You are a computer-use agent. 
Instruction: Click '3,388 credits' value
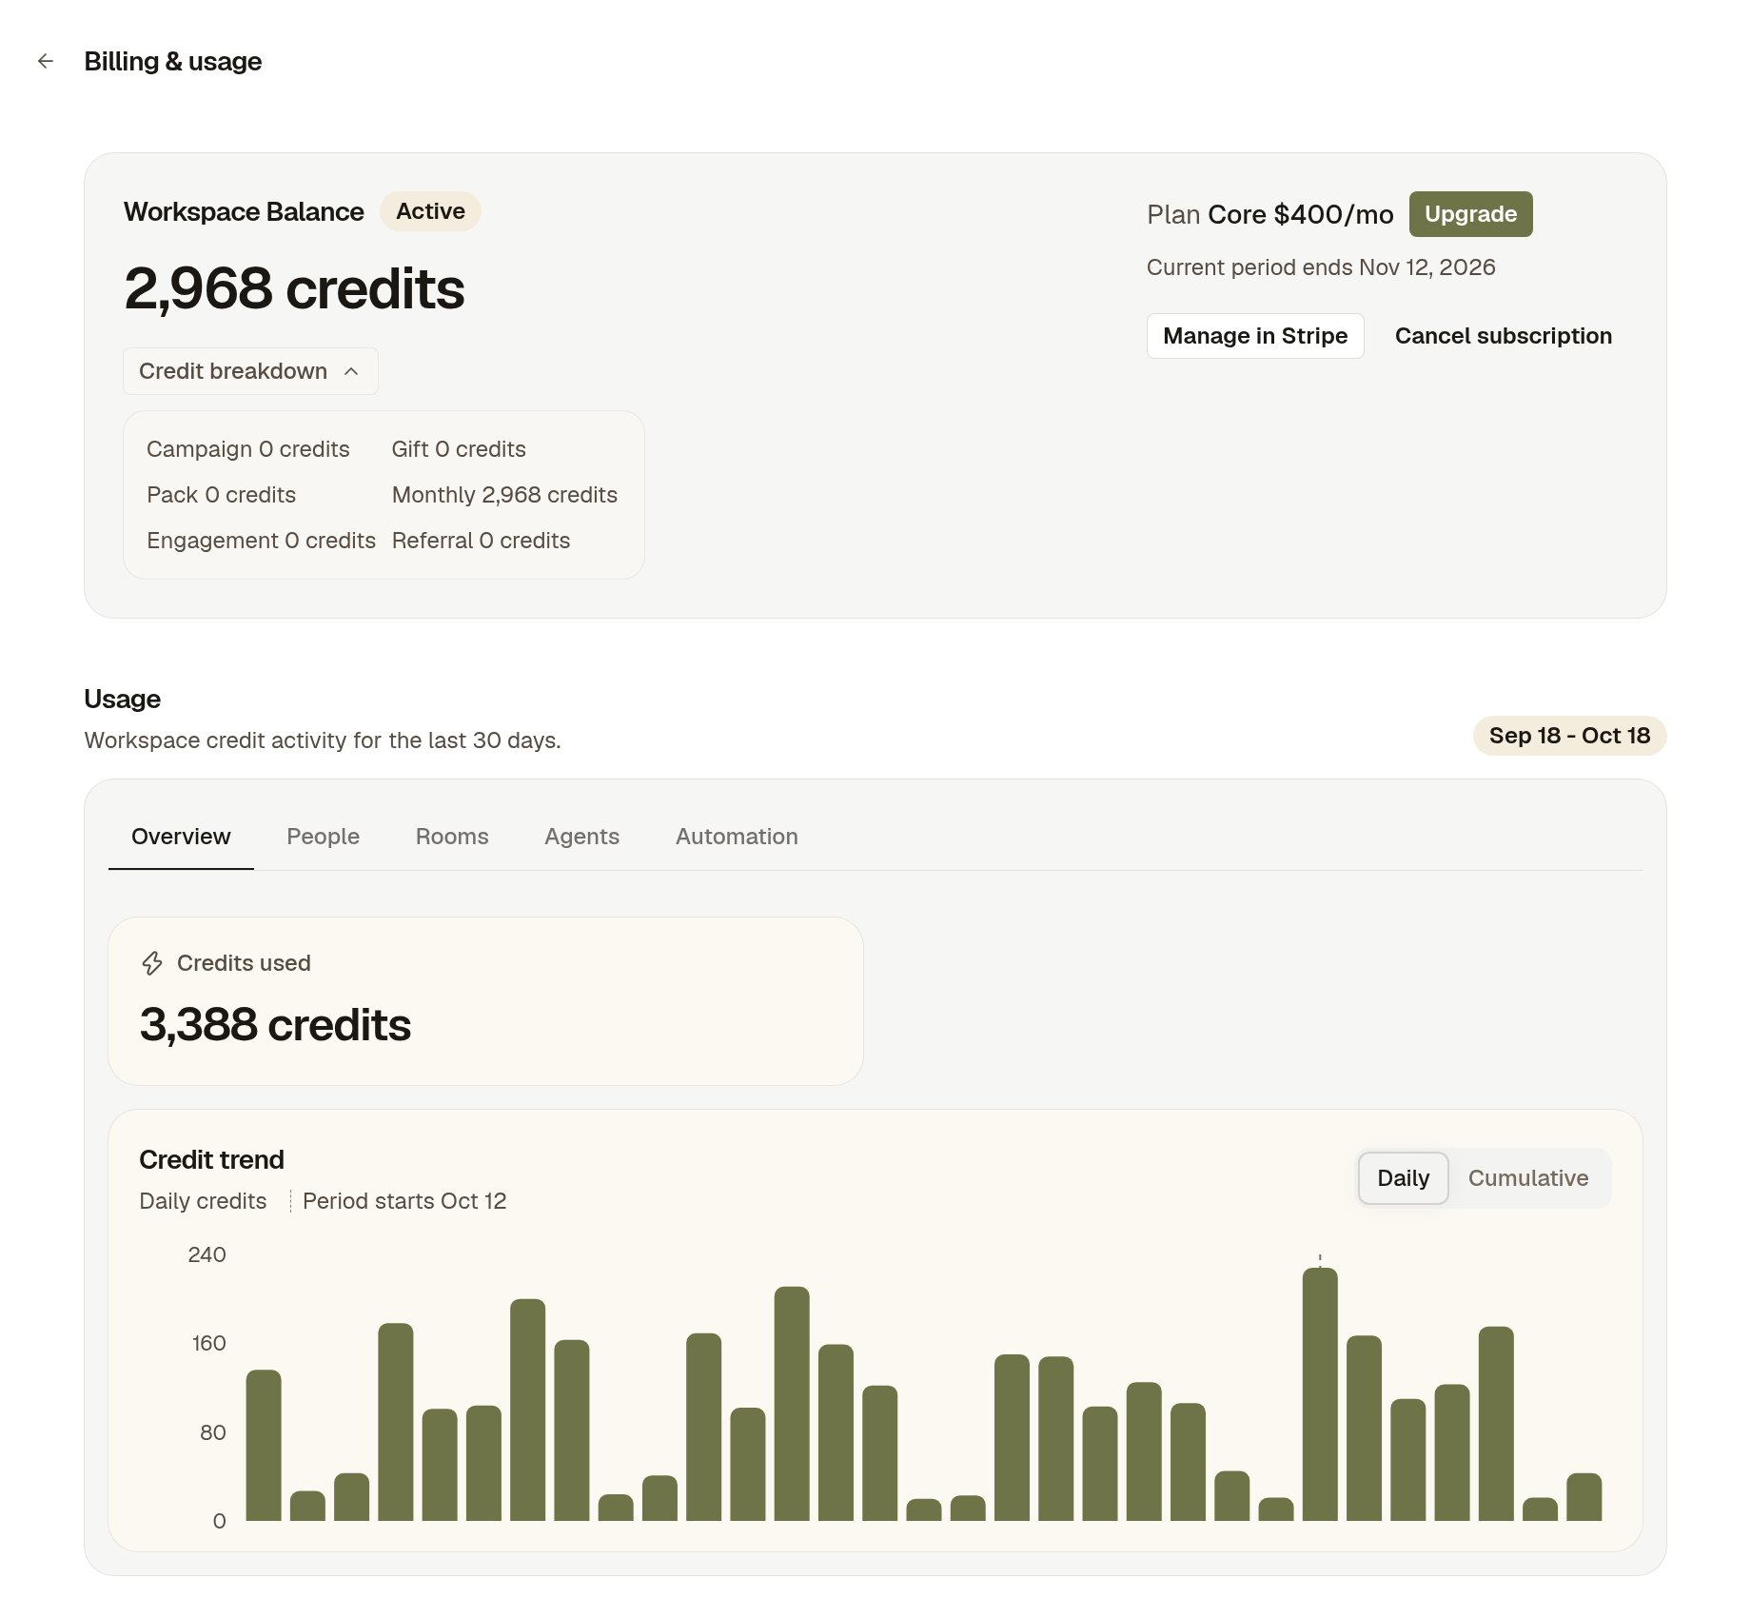click(x=275, y=1025)
